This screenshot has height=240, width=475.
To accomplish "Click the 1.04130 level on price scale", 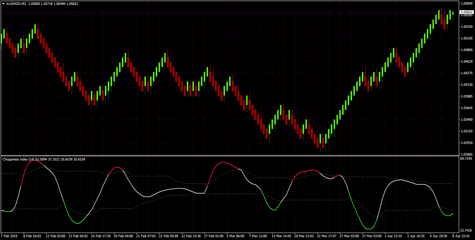I will [467, 85].
